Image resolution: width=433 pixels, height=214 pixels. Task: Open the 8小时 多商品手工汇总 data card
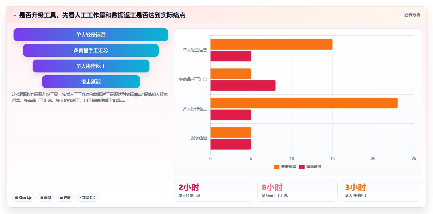(x=297, y=190)
